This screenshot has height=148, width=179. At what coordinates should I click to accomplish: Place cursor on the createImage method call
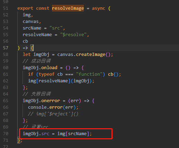point(91,55)
